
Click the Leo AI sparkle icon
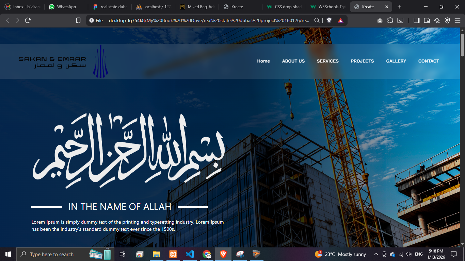pos(437,20)
